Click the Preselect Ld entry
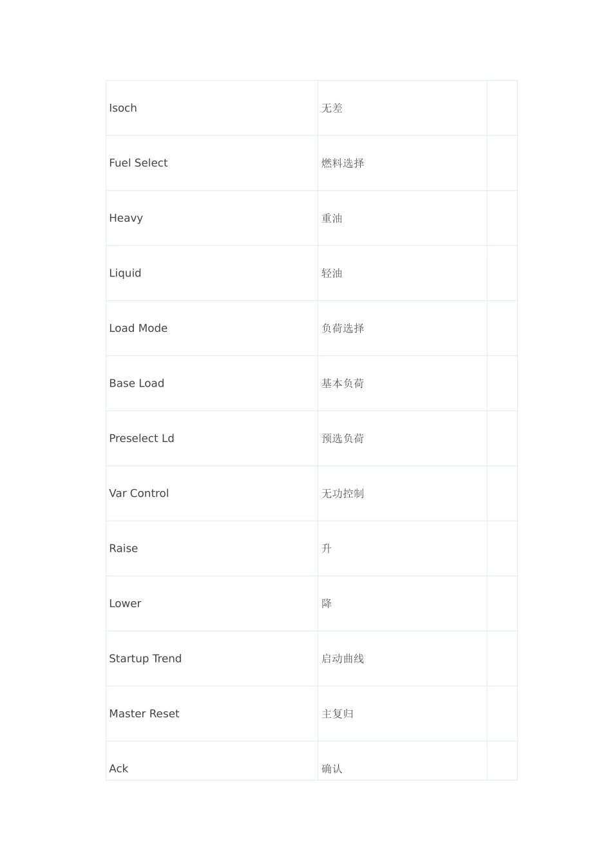This screenshot has width=612, height=866. (x=142, y=438)
